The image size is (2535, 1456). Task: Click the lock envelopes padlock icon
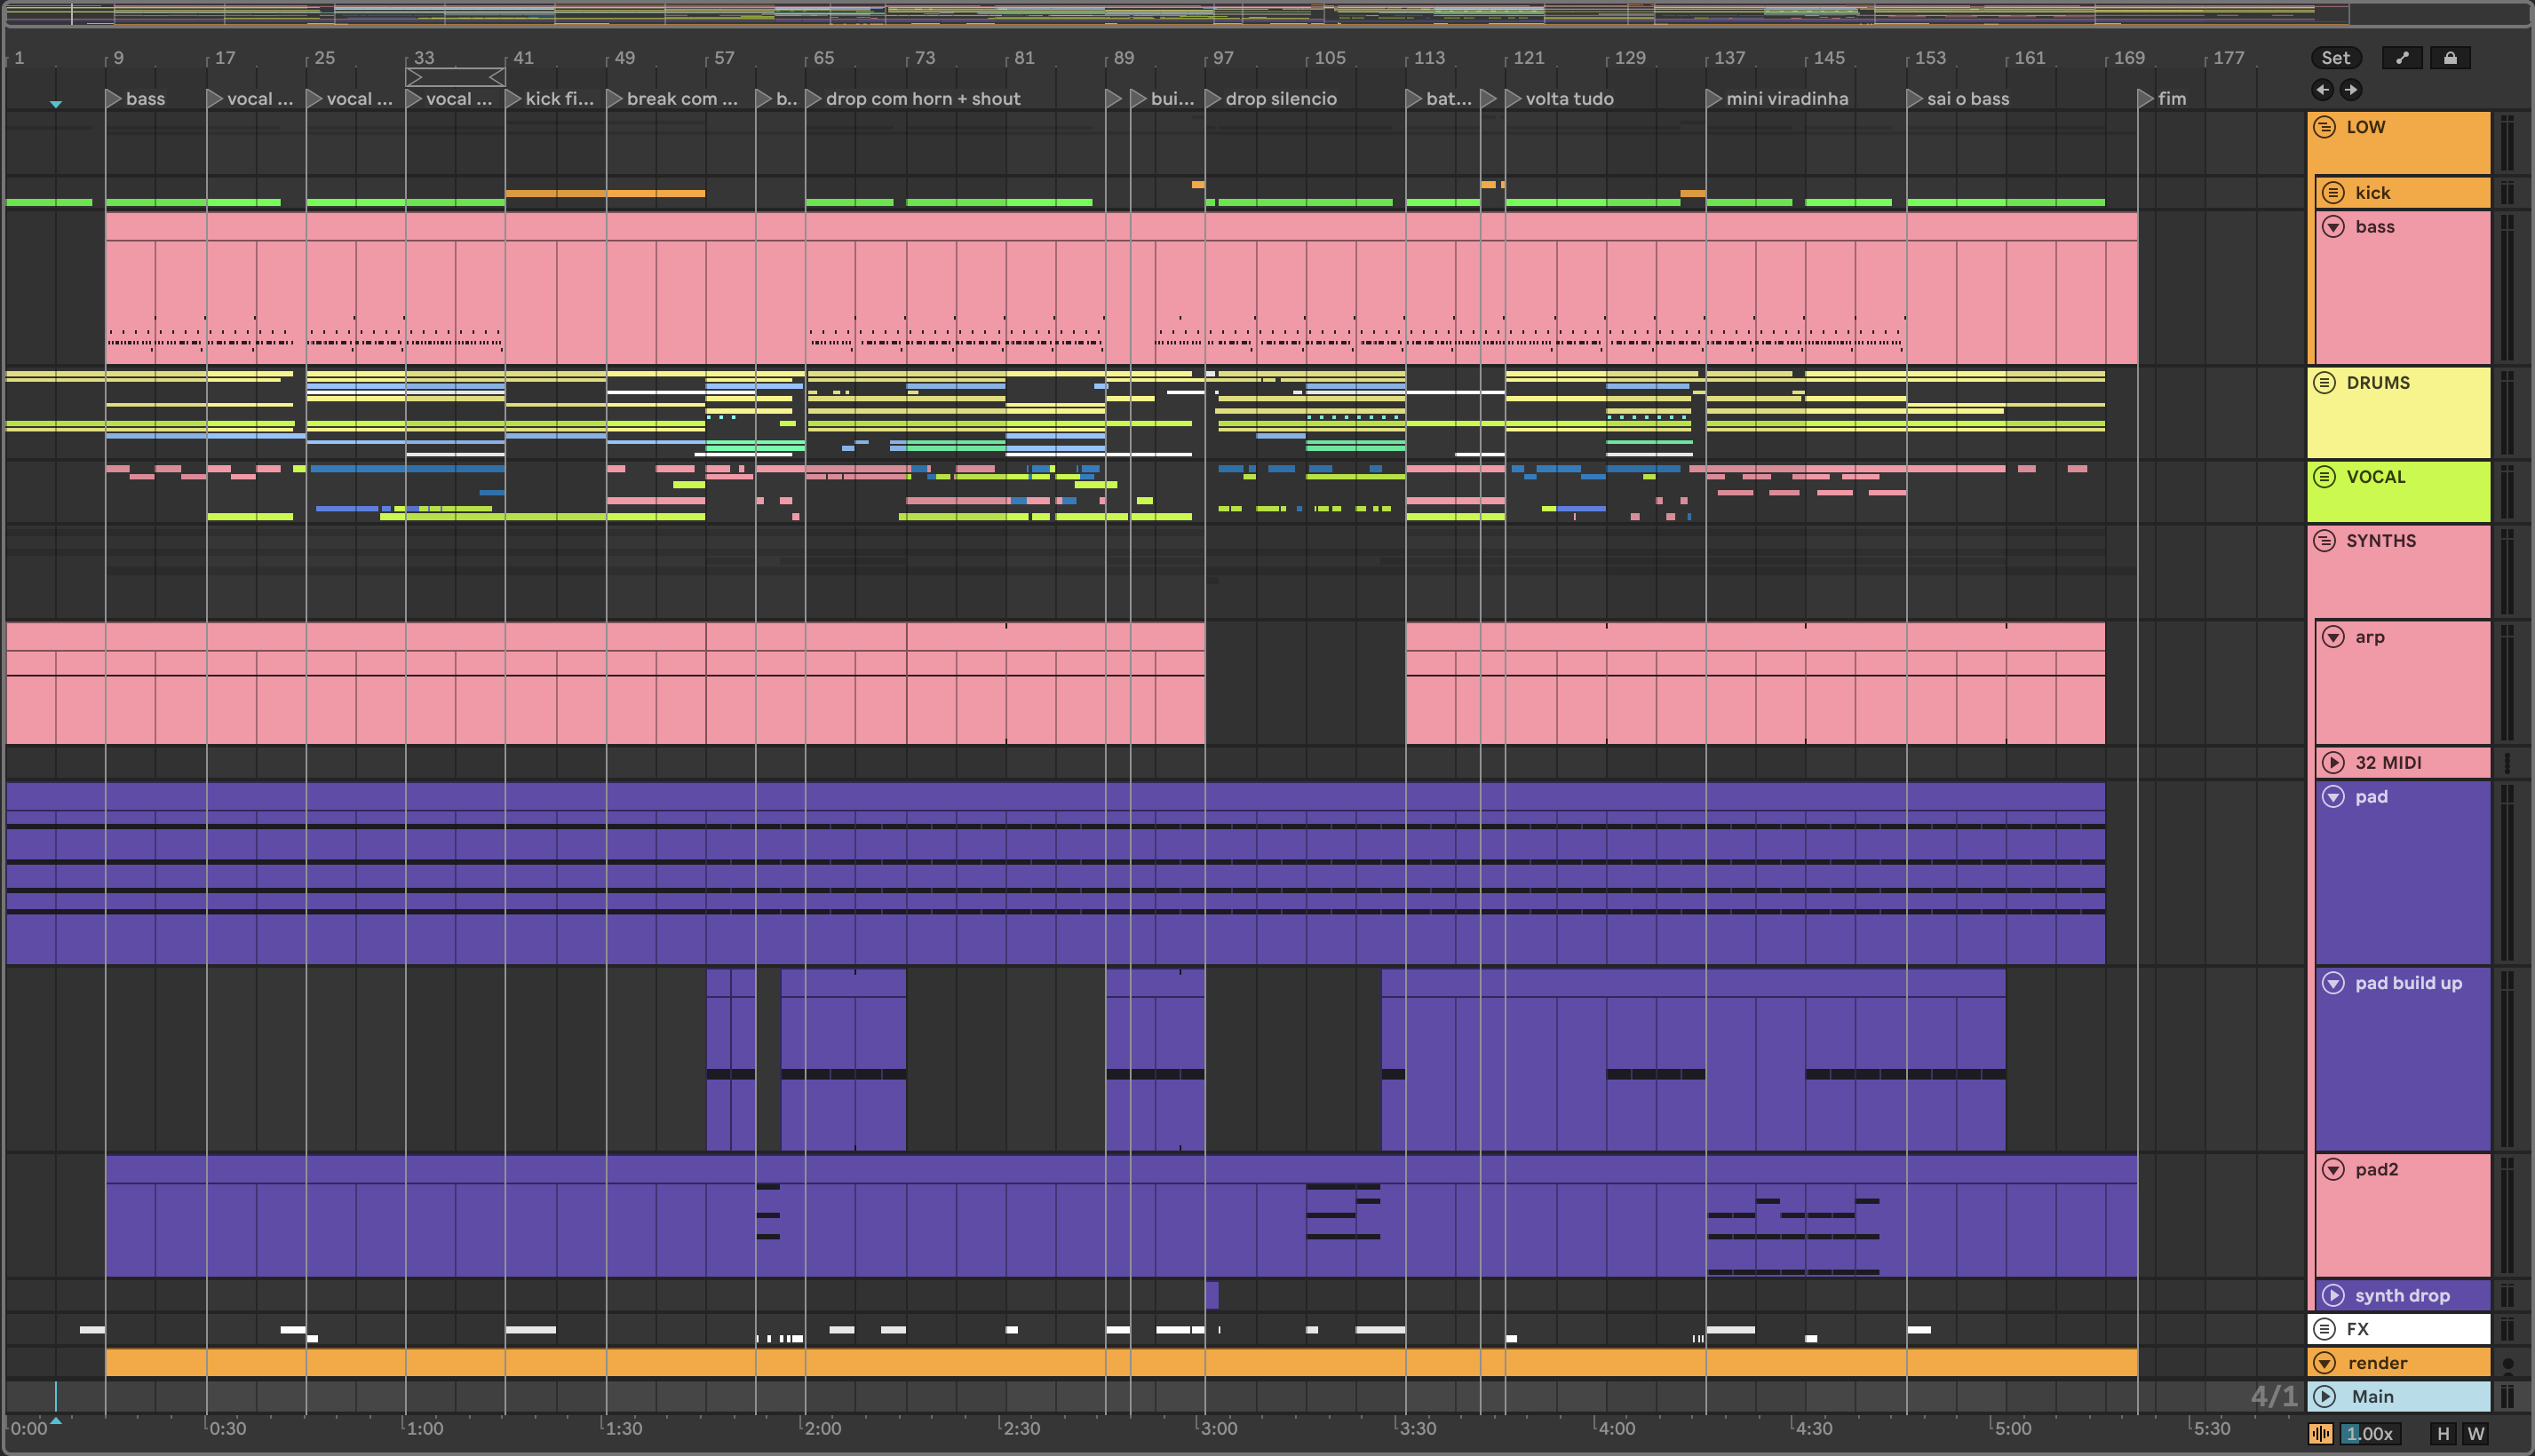coord(2450,58)
